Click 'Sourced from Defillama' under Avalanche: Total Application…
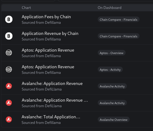153x131 pixels. click(41, 123)
